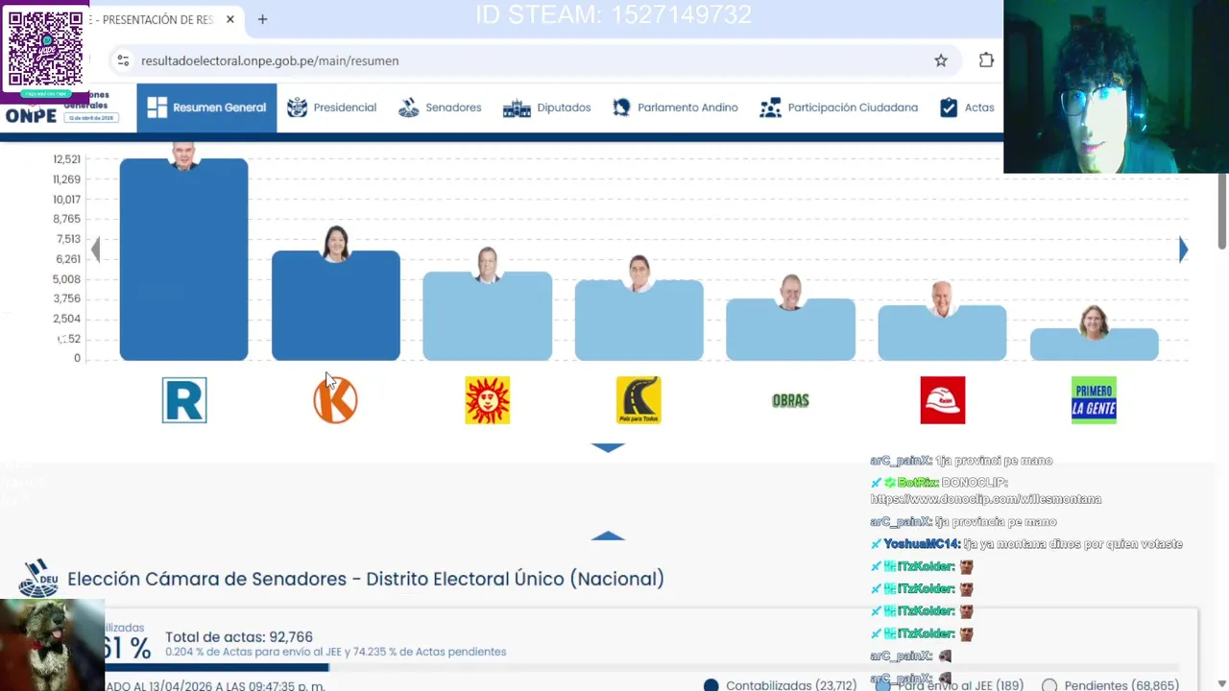Open site information icon in address bar
This screenshot has height=691, width=1229.
pyautogui.click(x=123, y=60)
